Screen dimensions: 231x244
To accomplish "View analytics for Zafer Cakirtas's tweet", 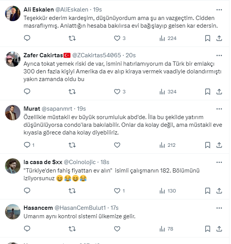I will coord(162,91).
